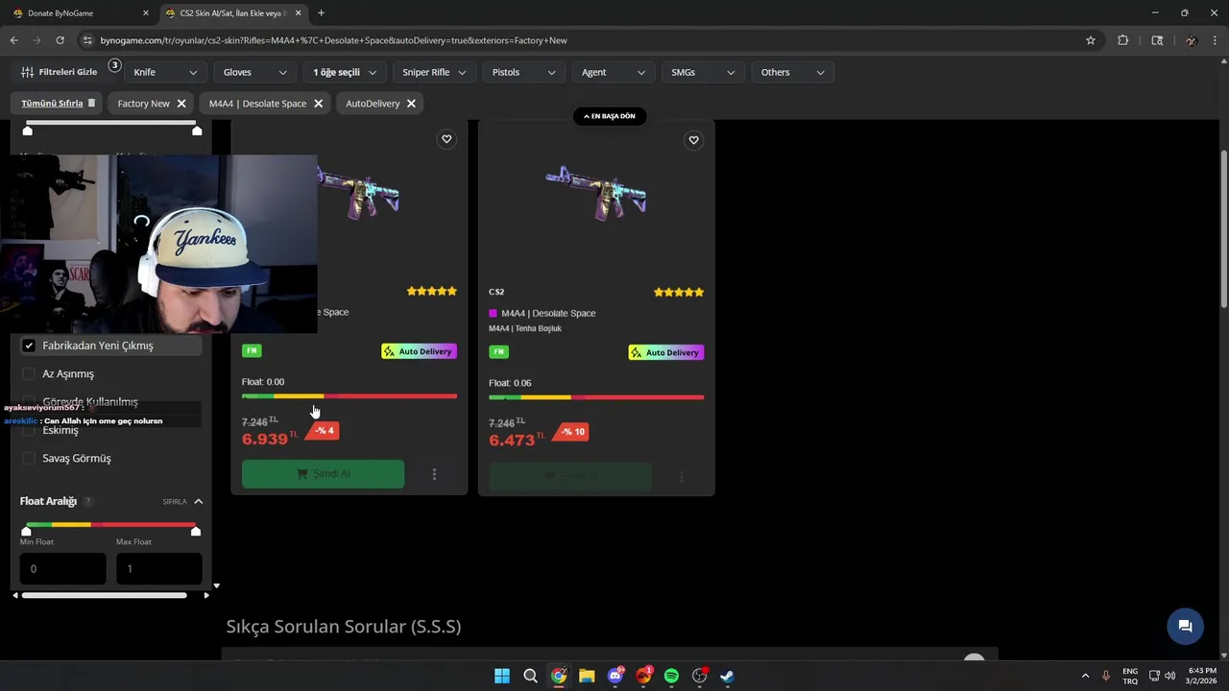Expand the Others dropdown

[793, 72]
